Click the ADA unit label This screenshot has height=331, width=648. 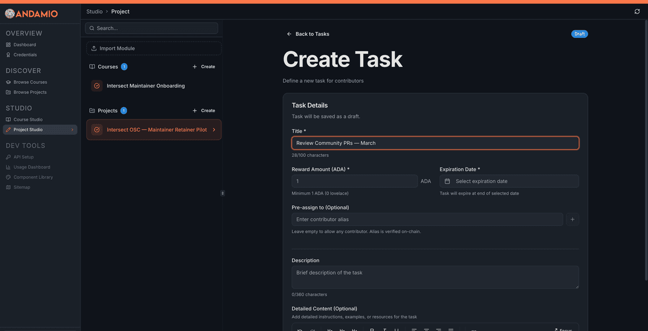426,181
